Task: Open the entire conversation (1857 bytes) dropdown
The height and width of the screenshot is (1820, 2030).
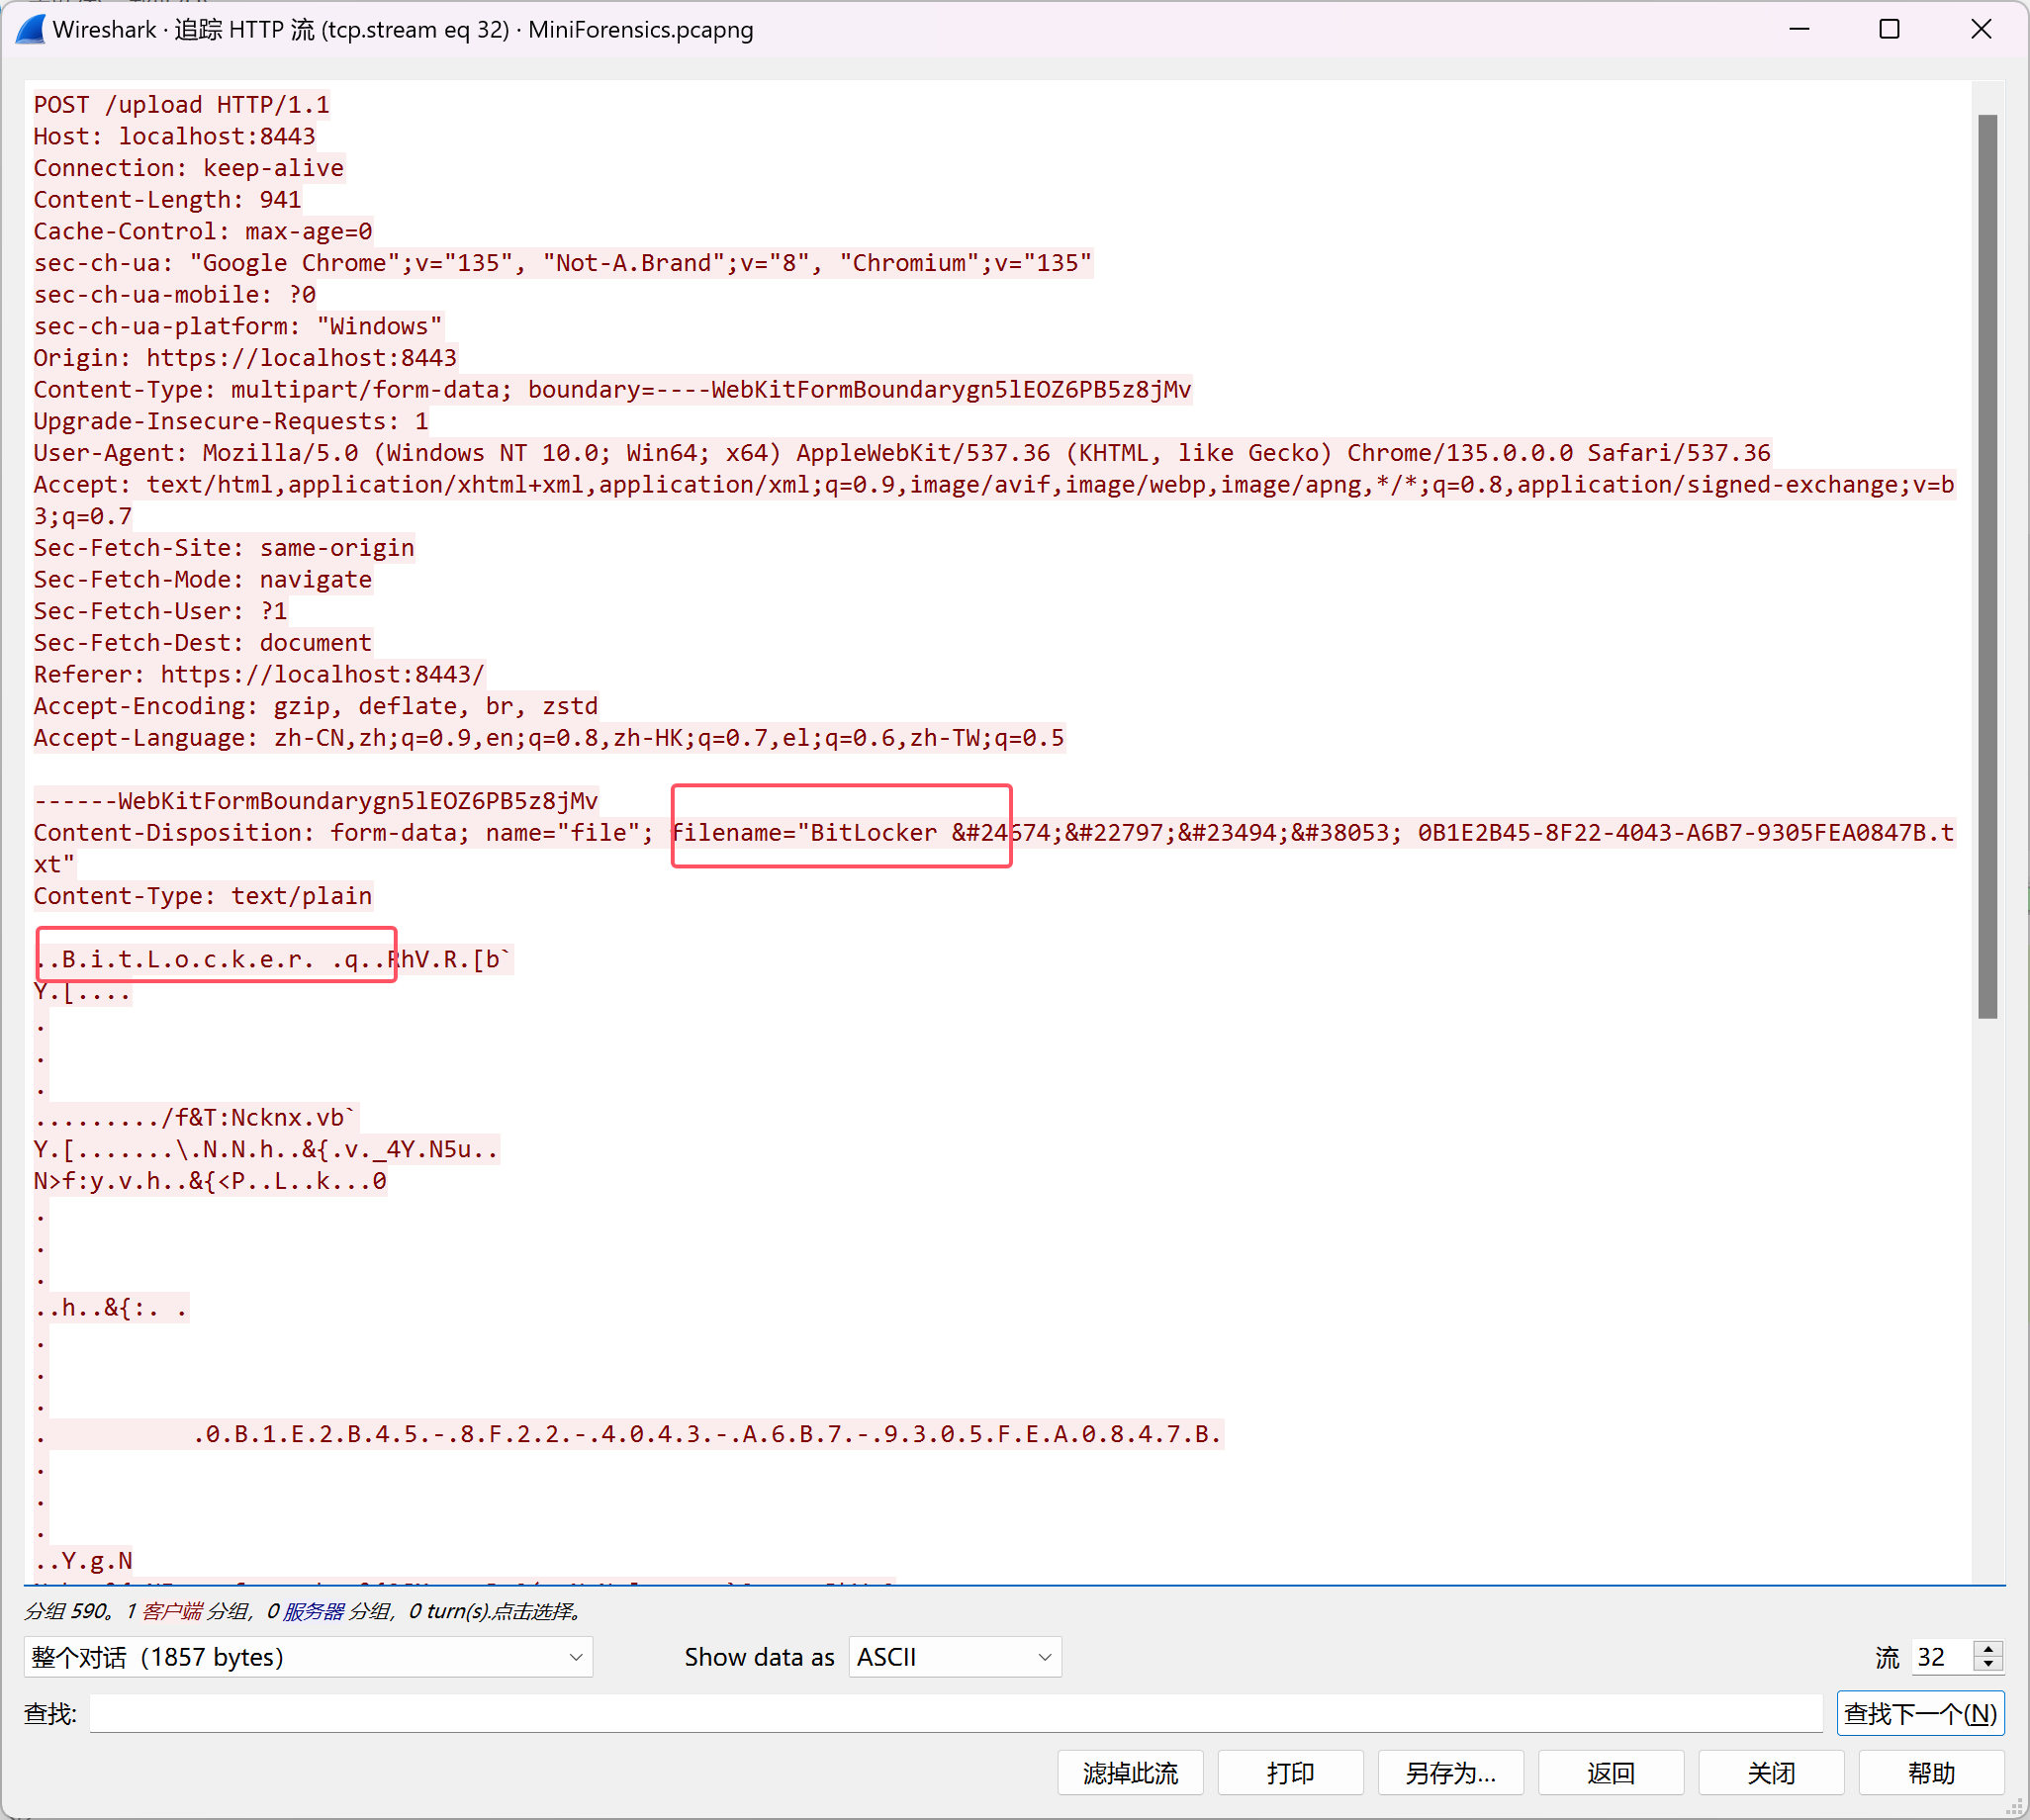Action: coord(308,1657)
